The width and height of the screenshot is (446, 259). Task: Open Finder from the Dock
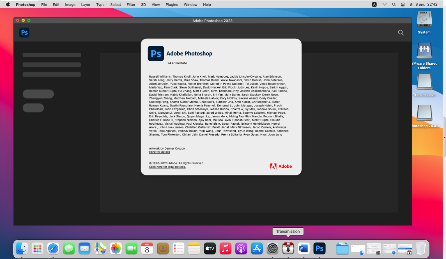click(x=22, y=248)
